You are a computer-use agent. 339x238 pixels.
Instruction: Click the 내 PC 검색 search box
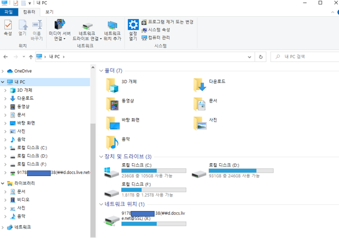point(305,57)
